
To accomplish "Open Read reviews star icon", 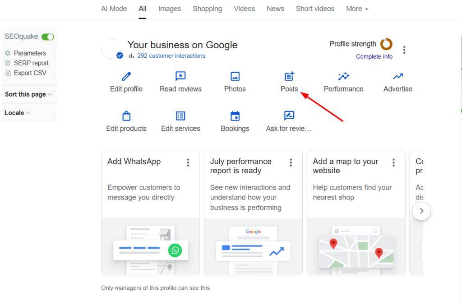I will (x=180, y=76).
